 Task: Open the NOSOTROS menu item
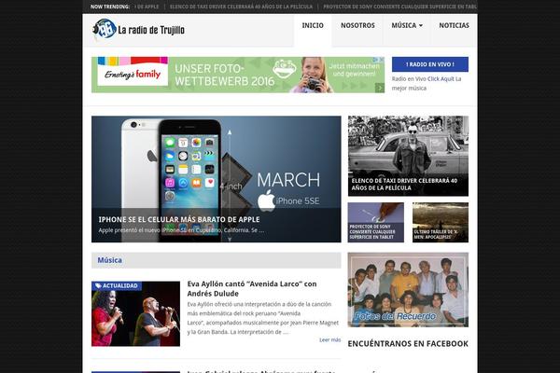pos(357,25)
